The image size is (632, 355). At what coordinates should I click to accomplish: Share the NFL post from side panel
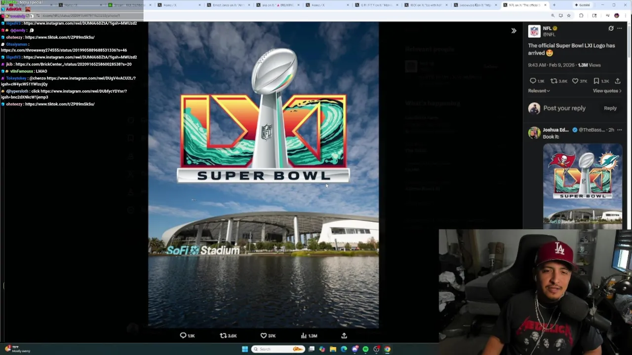618,81
